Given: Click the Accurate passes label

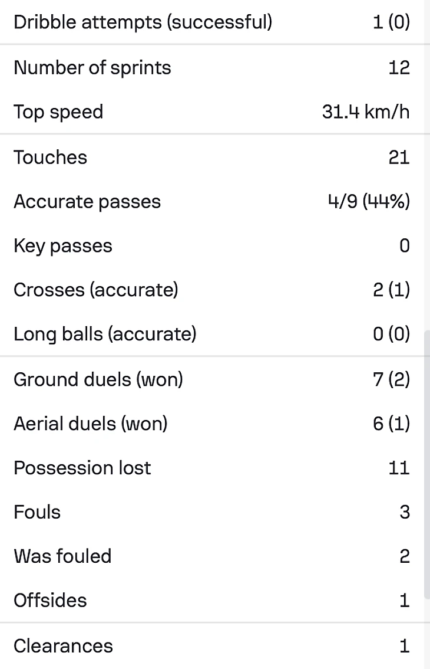Looking at the screenshot, I should (87, 202).
